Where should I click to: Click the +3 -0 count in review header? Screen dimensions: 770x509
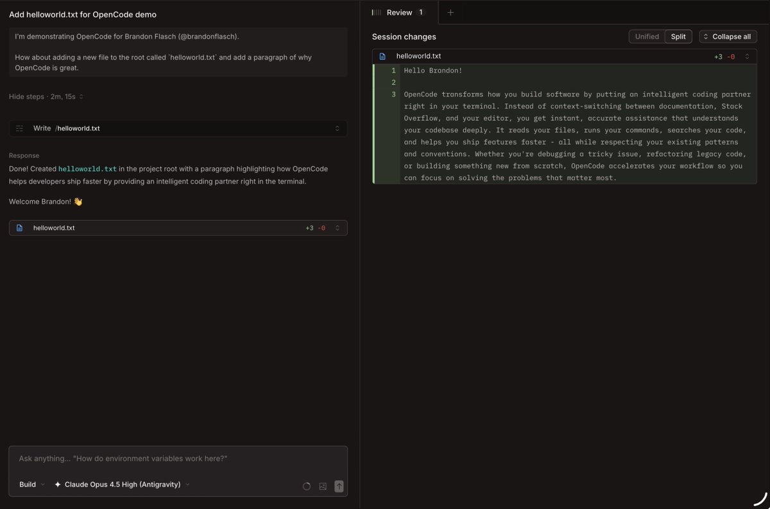pos(724,56)
